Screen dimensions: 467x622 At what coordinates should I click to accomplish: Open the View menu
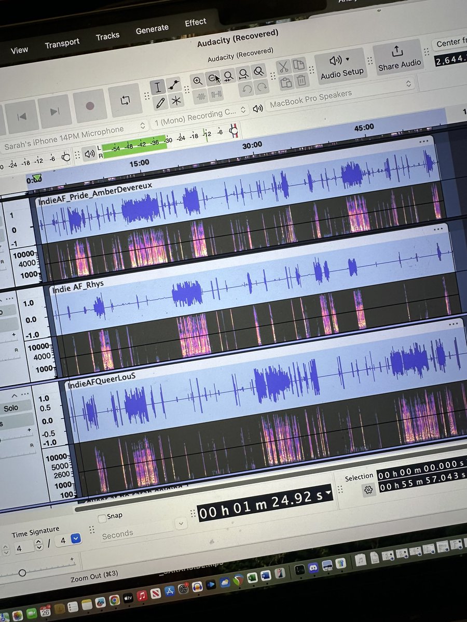point(19,50)
